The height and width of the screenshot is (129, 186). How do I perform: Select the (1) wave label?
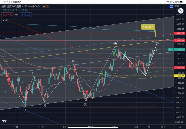[34, 73]
